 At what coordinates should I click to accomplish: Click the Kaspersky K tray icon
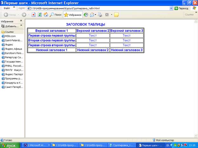pos(186,145)
